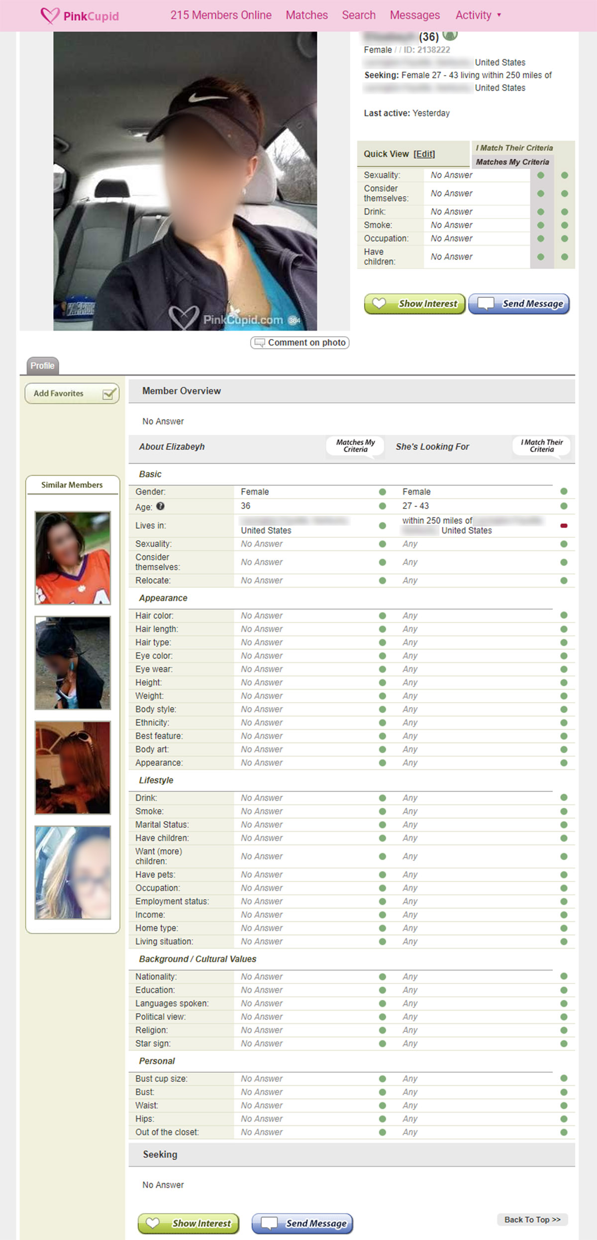
Task: Open similar member in orange jersey thumbnail
Action: tap(73, 558)
